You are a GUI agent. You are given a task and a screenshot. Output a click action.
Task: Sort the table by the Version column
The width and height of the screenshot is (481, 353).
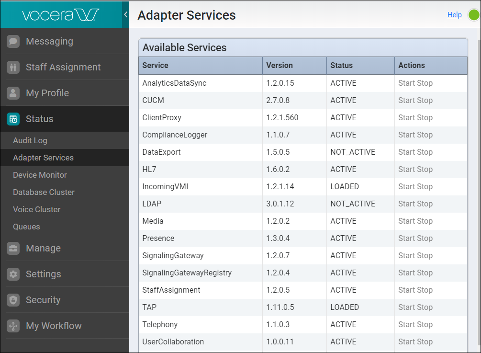[279, 66]
